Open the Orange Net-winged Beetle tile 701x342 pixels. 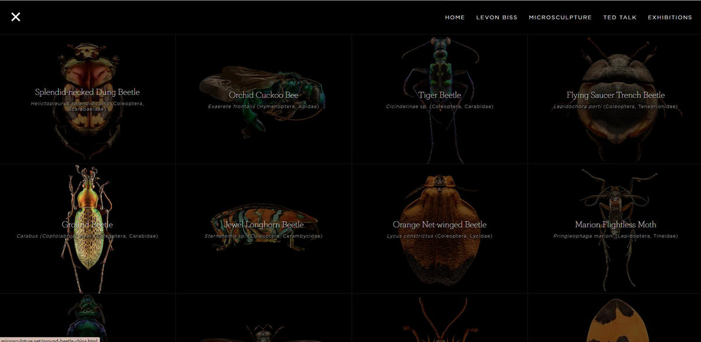[440, 229]
